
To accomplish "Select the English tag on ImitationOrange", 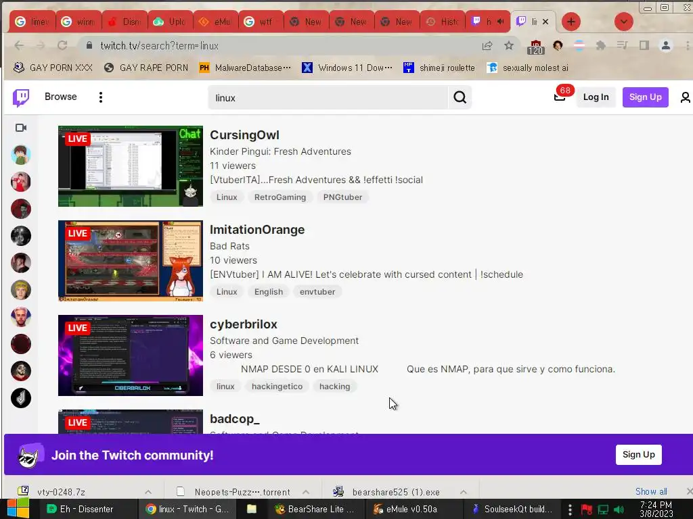I will point(269,292).
